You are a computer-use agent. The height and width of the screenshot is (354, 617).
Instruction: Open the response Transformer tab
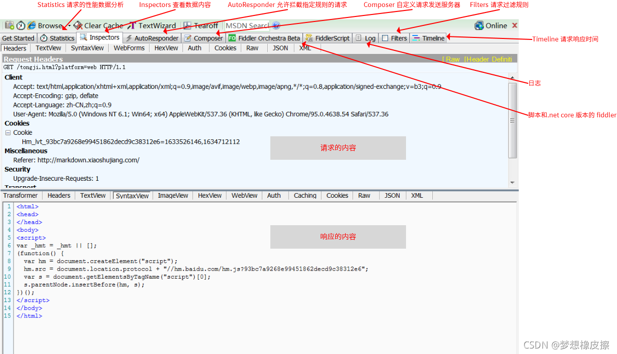click(20, 196)
